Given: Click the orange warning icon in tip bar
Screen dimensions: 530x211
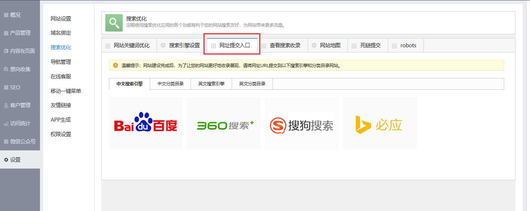Looking at the screenshot, I should pyautogui.click(x=115, y=65).
